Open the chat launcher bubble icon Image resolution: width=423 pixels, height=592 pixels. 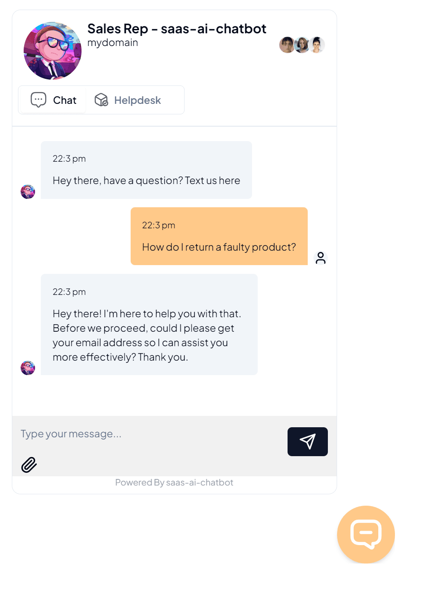point(366,534)
